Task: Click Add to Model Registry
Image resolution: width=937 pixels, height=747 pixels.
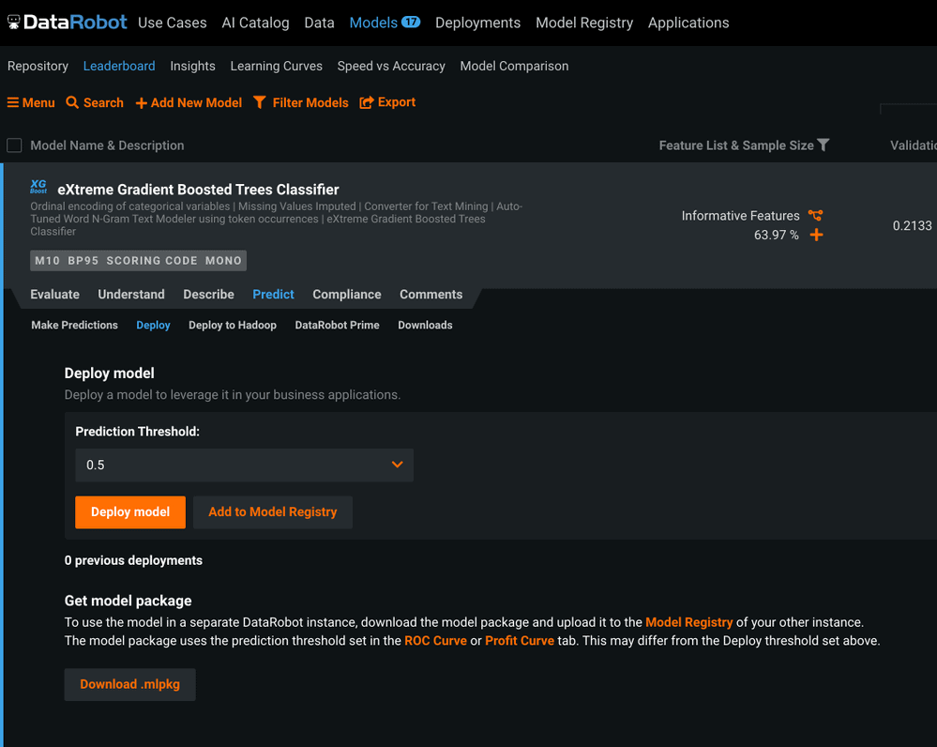Action: pos(273,512)
